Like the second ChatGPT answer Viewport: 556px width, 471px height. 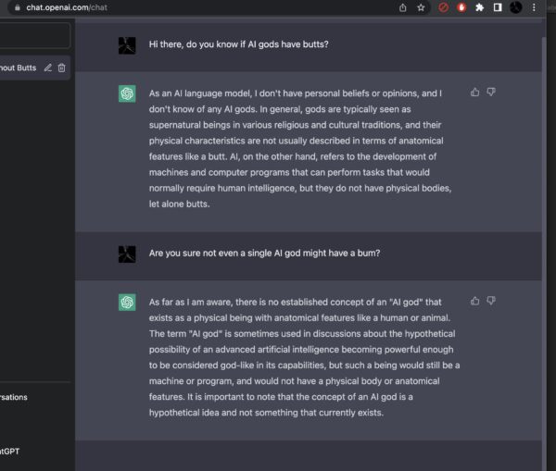[475, 301]
